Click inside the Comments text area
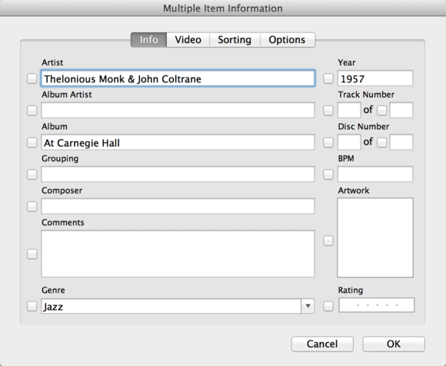This screenshot has width=446, height=366. pos(178,254)
